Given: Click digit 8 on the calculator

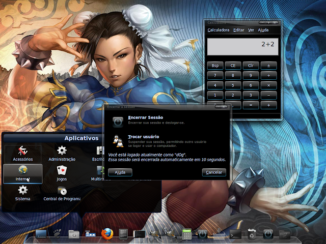Looking at the screenshot, I should click(233, 76).
